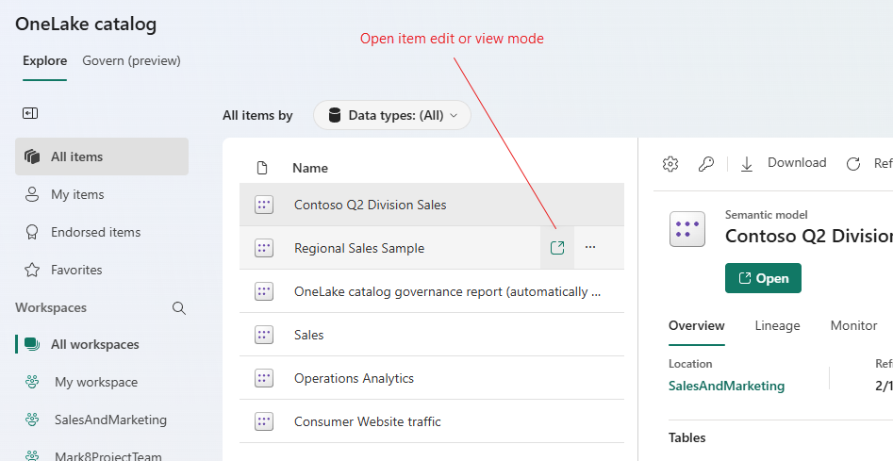The width and height of the screenshot is (893, 461).
Task: Click the settings gear icon in details toolbar
Action: (x=670, y=163)
